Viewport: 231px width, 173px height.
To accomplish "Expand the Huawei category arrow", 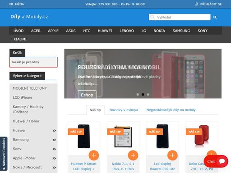I will click(54, 131).
